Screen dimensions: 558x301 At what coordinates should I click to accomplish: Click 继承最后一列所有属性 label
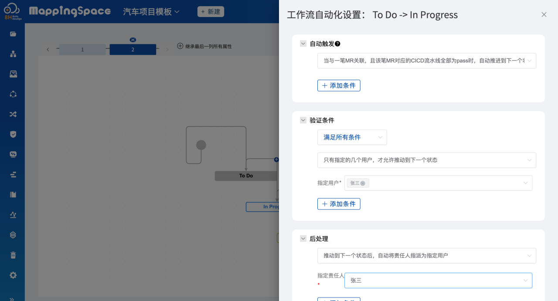pos(208,46)
